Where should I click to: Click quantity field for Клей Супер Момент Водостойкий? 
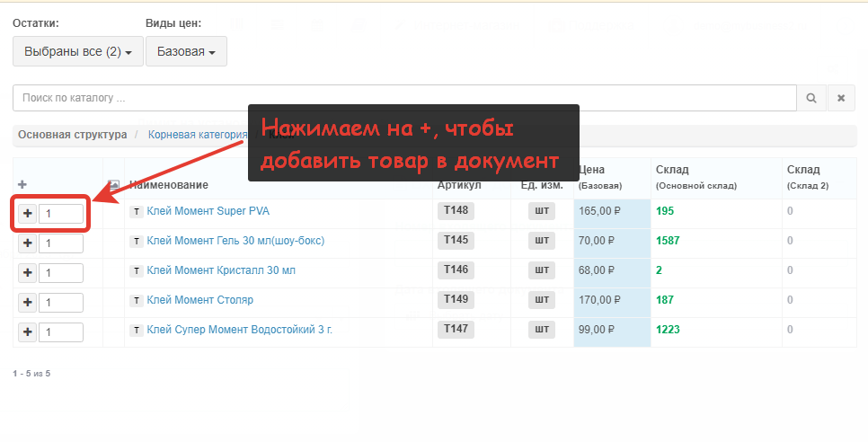[61, 332]
